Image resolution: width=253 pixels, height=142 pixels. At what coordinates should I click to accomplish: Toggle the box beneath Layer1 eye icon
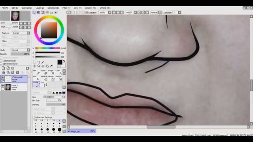(x=3, y=89)
